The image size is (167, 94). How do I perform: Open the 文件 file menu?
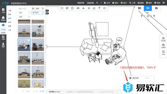pos(107,3)
